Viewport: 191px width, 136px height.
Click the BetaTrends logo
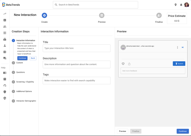coord(11,5)
